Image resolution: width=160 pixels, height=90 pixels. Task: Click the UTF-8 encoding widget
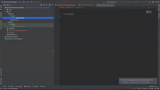click(139, 88)
